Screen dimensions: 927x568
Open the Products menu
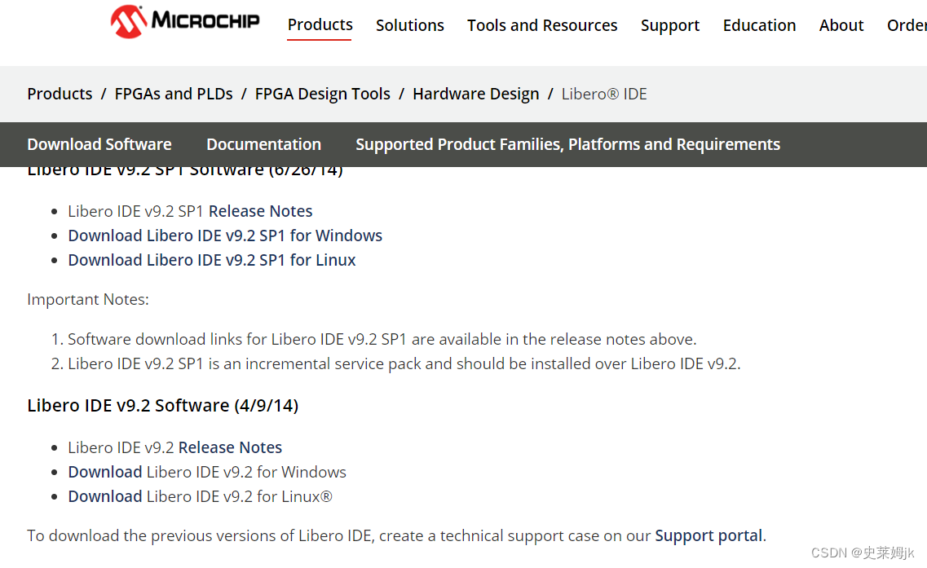[x=320, y=25]
